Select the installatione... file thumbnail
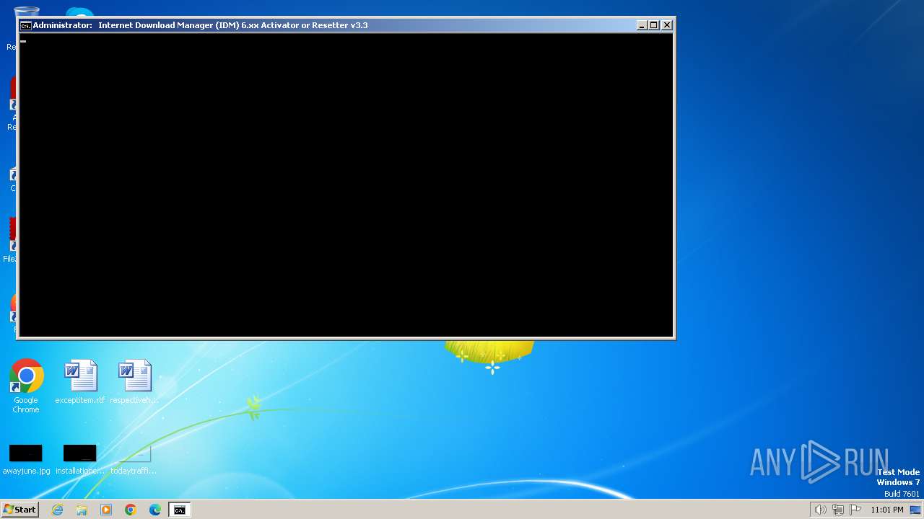The height and width of the screenshot is (519, 924). [80, 459]
